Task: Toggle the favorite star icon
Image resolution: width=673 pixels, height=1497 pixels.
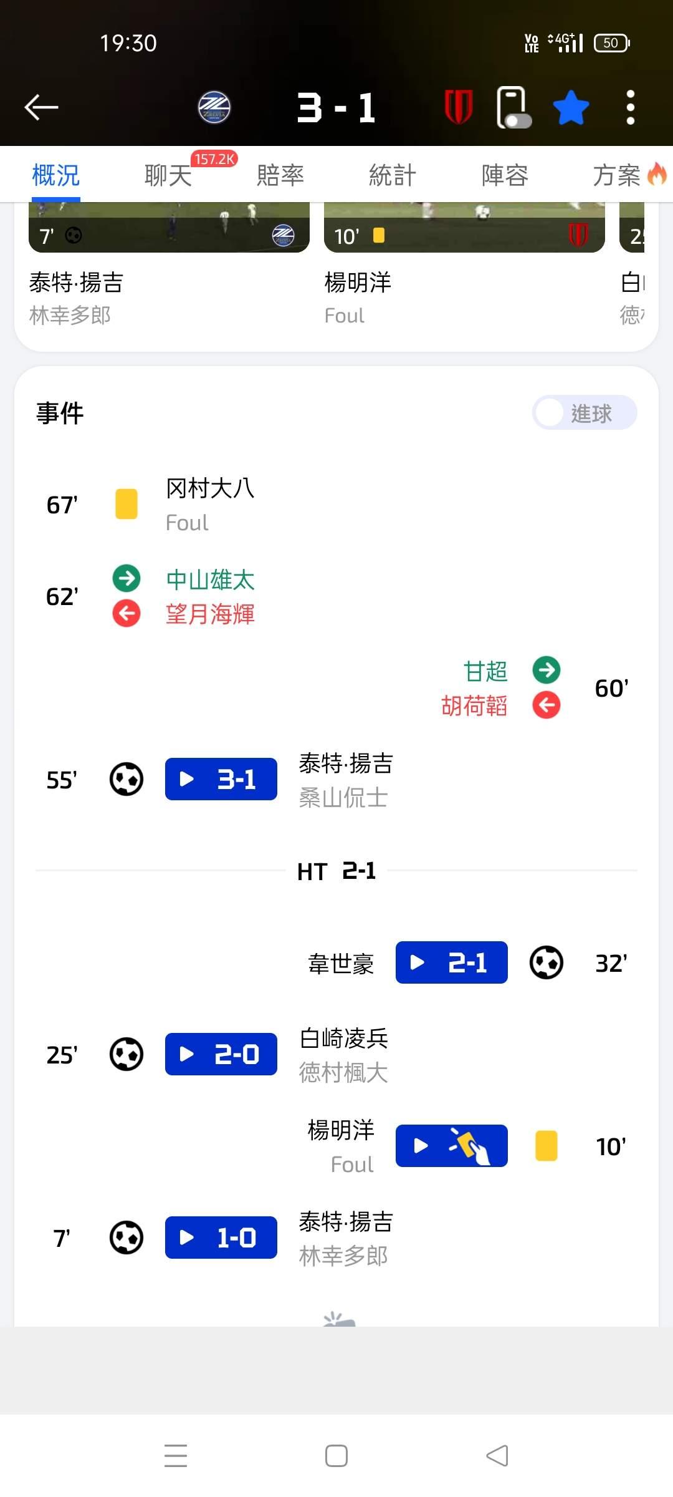Action: [571, 107]
